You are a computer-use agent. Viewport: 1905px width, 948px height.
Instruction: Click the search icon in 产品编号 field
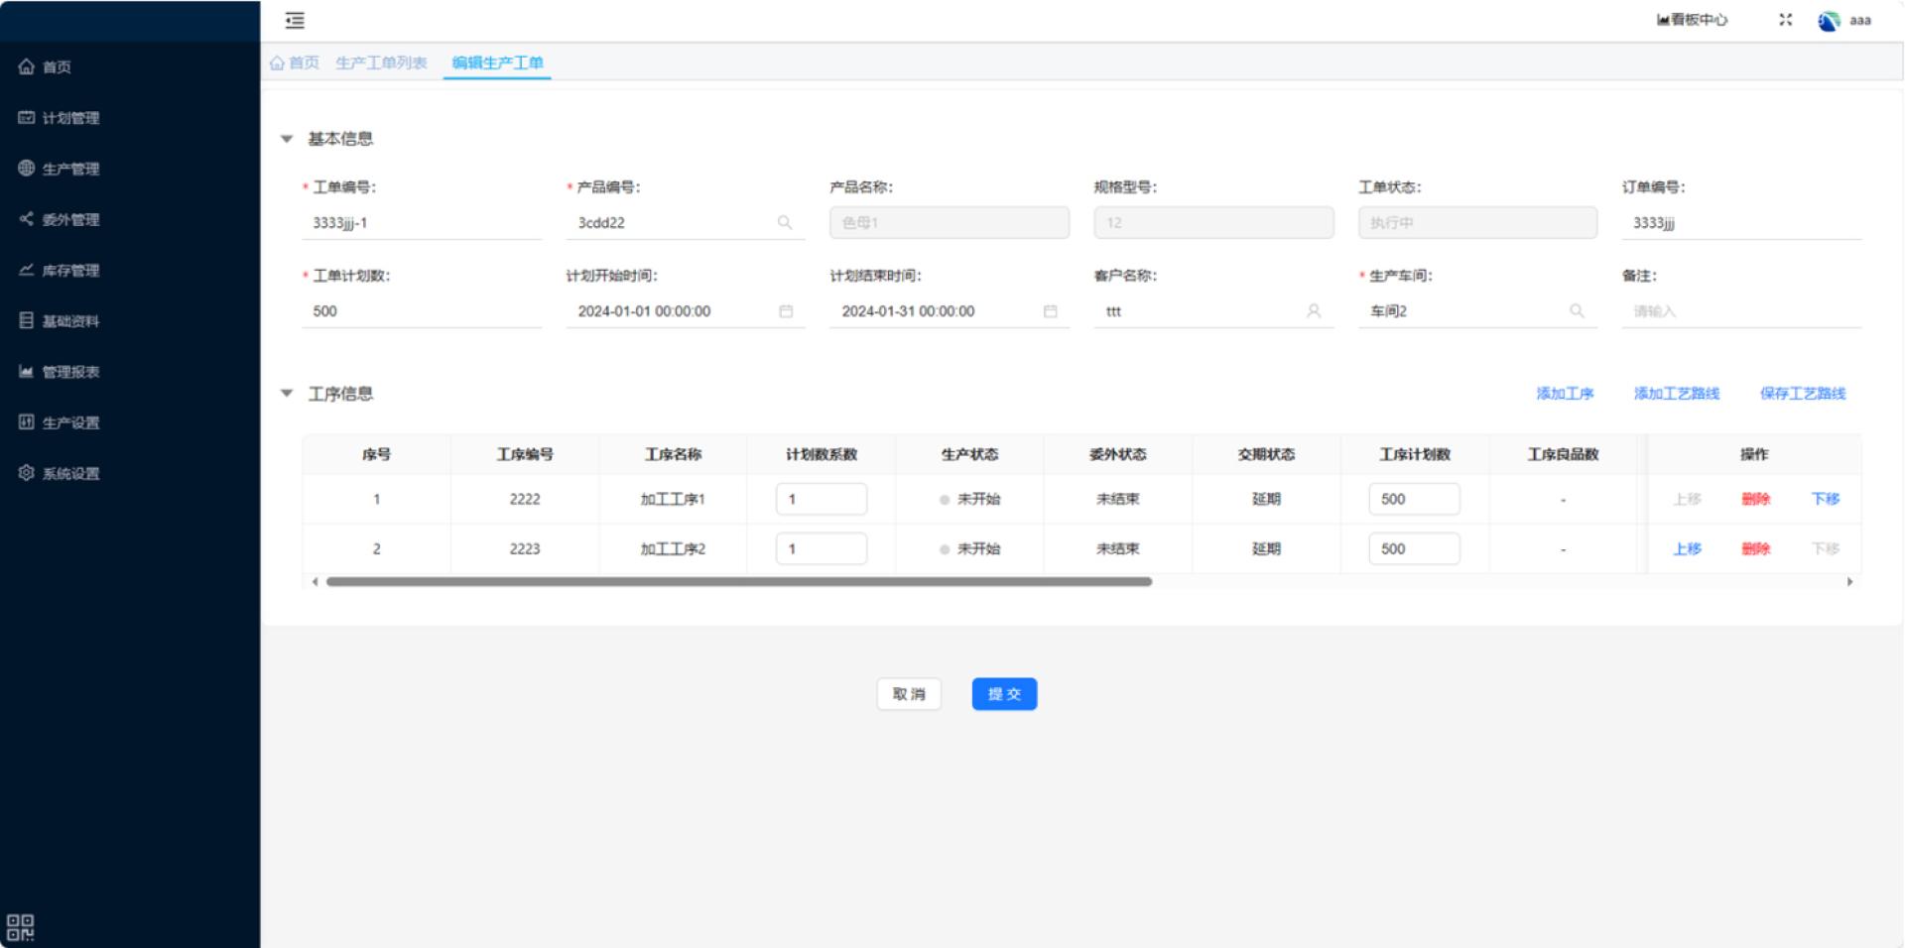(785, 223)
